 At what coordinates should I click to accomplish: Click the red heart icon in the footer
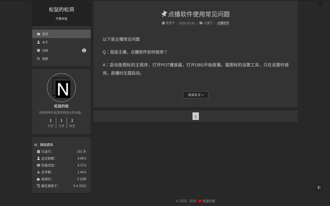(x=200, y=201)
